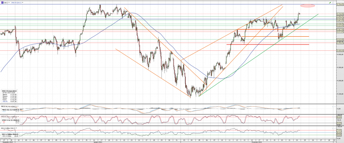The height and width of the screenshot is (143, 344).
Task: Select the DAX.I (Comprador) data info box
Action: 9,96
